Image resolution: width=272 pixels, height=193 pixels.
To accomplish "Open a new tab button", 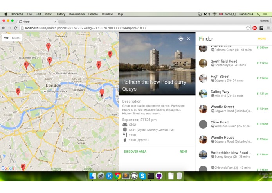I will coord(62,21).
